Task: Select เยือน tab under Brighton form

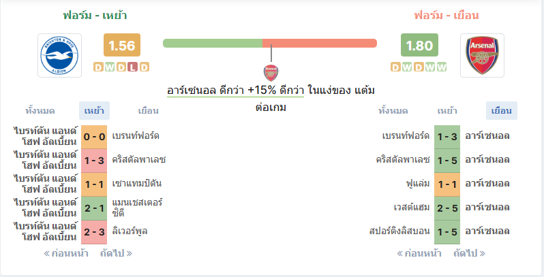Action: [148, 111]
